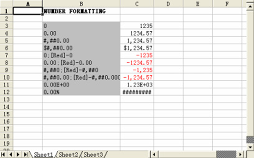The width and height of the screenshot is (254, 158).
Task: Click the vertical scrollbar thumb
Action: [x=250, y=140]
